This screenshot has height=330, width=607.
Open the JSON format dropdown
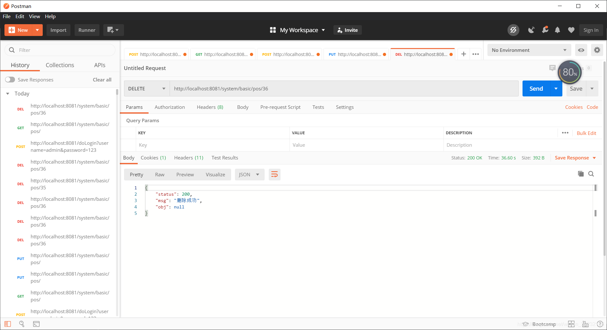pyautogui.click(x=250, y=174)
